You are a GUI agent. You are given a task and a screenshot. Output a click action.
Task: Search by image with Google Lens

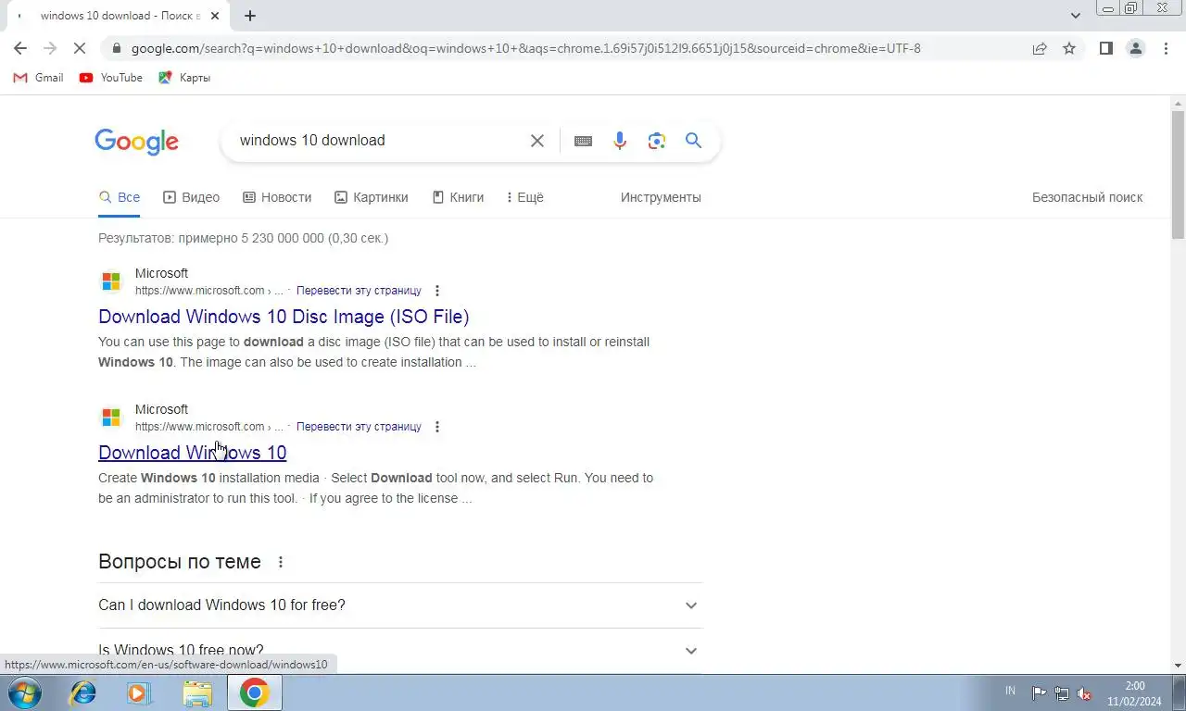tap(657, 141)
